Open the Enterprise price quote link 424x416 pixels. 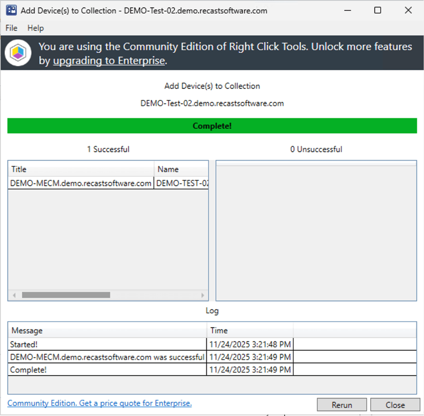100,403
